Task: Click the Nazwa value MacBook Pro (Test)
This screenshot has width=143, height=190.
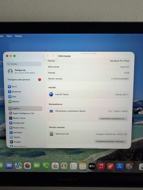Action: (120, 61)
